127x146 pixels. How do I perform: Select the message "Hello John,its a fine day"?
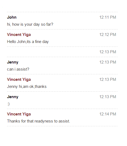28,42
